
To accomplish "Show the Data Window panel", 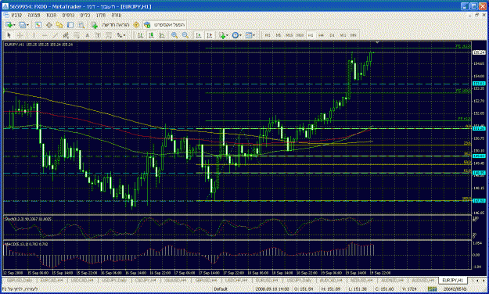I will pyautogui.click(x=49, y=24).
